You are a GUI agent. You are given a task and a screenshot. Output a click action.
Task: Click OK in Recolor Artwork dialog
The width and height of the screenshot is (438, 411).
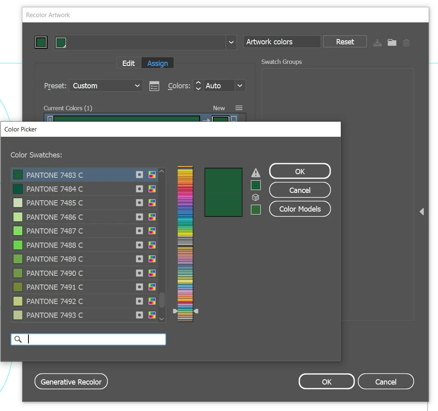pyautogui.click(x=327, y=382)
